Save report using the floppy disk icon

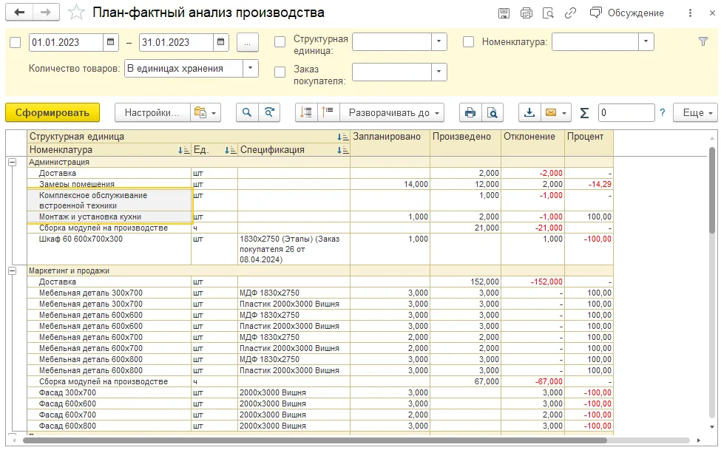click(504, 13)
